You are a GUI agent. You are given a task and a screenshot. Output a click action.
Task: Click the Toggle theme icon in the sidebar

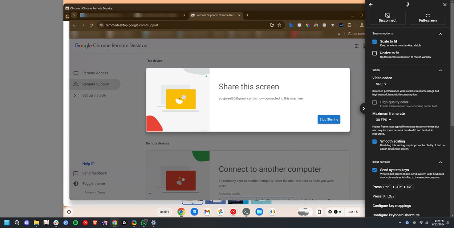click(76, 183)
